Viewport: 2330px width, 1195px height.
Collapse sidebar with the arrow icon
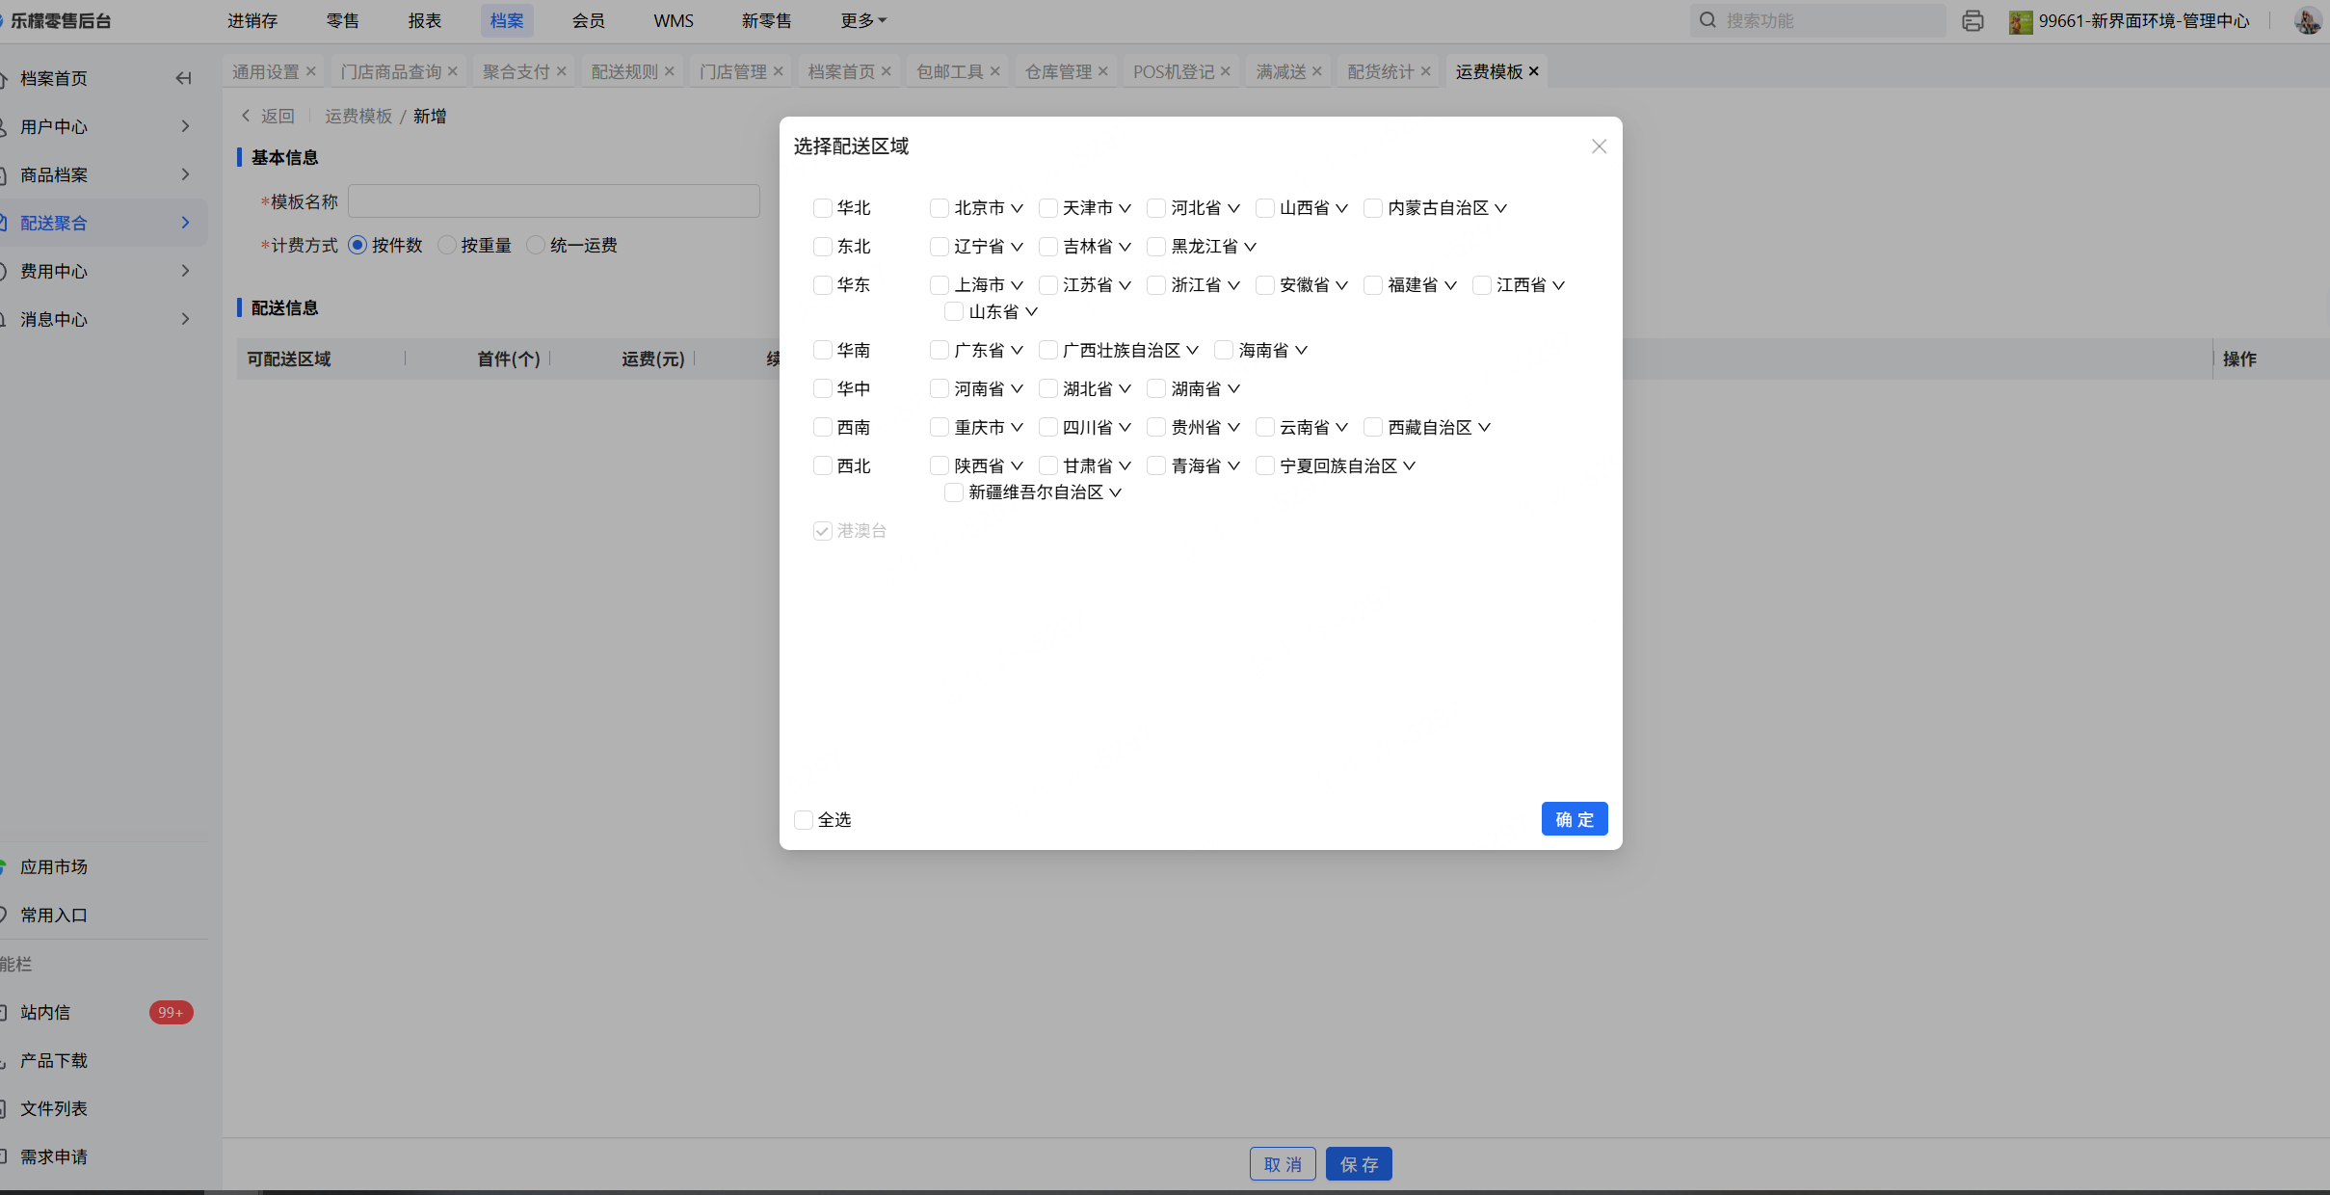183,78
